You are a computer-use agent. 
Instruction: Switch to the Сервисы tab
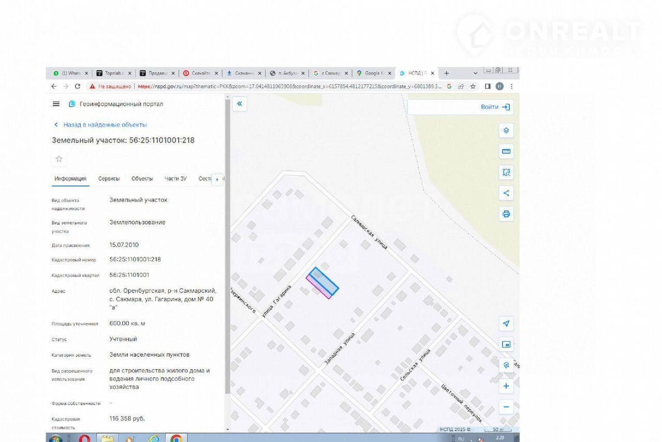(109, 179)
